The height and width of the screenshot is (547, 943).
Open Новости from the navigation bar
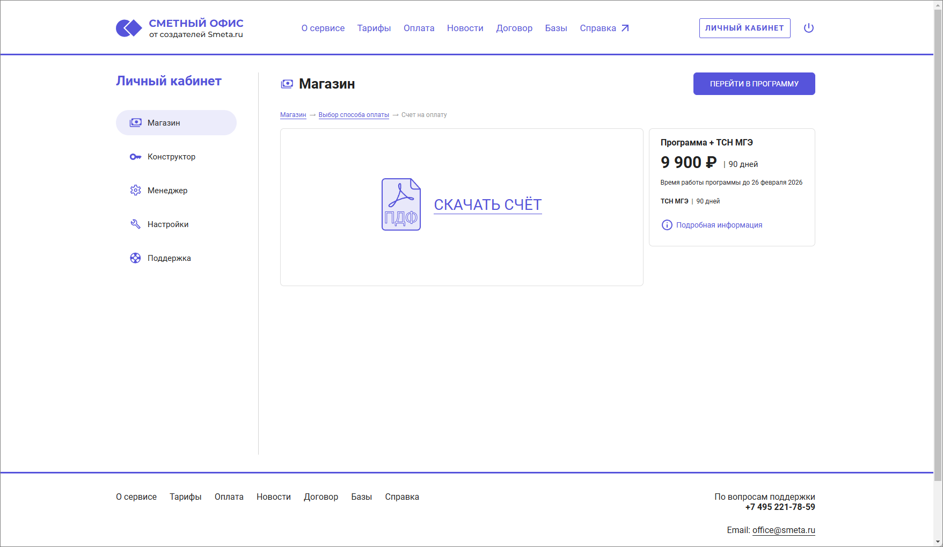coord(465,28)
